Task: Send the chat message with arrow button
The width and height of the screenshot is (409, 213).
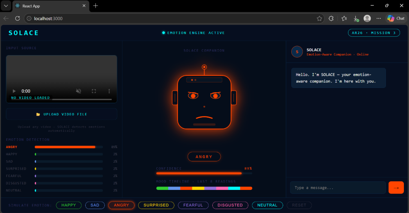Action: click(396, 188)
